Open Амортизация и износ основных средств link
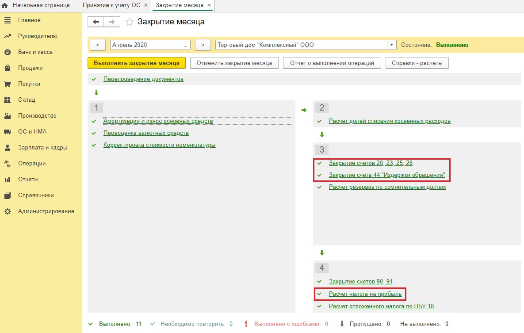Image resolution: width=524 pixels, height=333 pixels. click(x=158, y=121)
